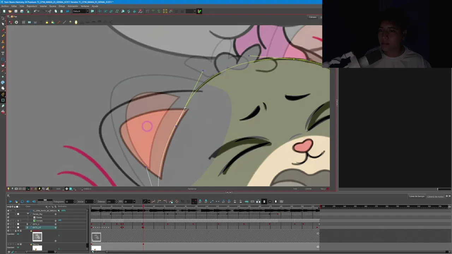Click the camera view settings gear icon
The width and height of the screenshot is (452, 254).
click(x=16, y=22)
